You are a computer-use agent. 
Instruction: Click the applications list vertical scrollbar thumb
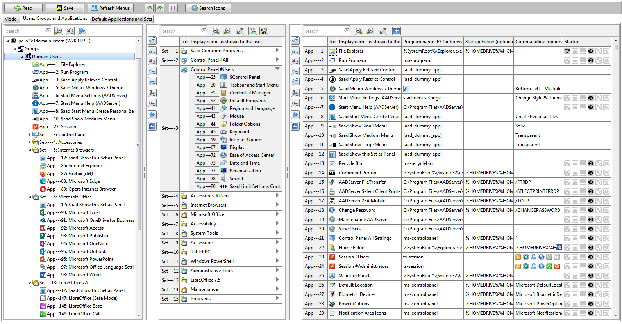(615, 47)
